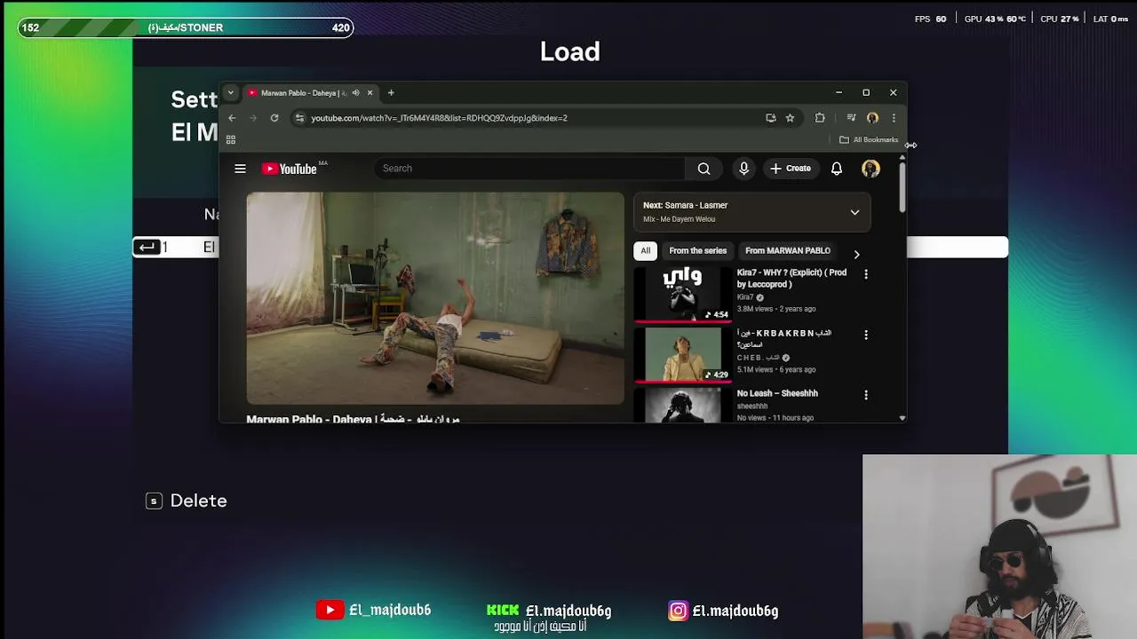This screenshot has width=1137, height=639.
Task: Open the Kira7 channel name link
Action: point(745,297)
